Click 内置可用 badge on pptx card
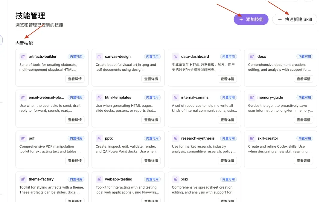The height and width of the screenshot is (202, 323). [152, 138]
